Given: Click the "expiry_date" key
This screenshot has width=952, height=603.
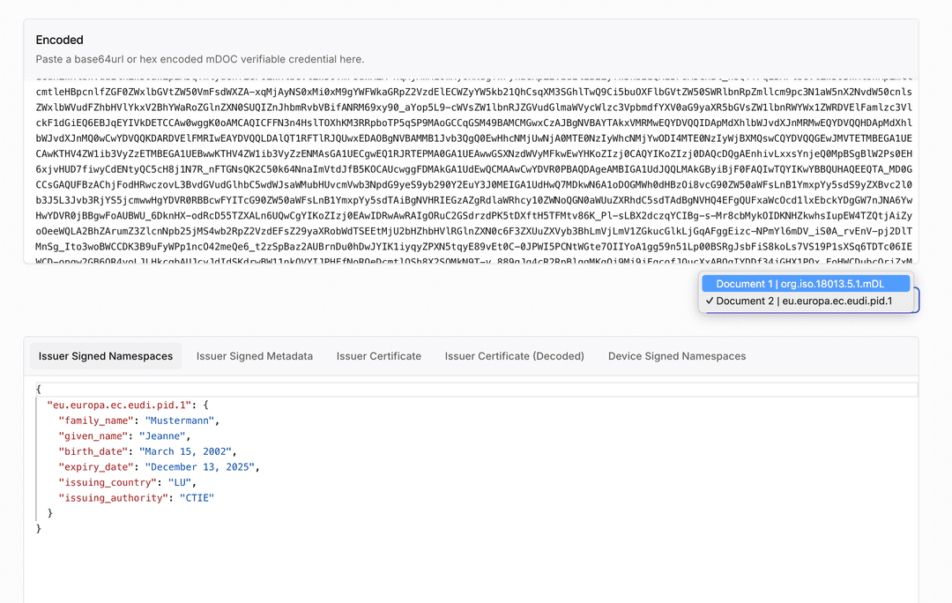Looking at the screenshot, I should coord(96,467).
